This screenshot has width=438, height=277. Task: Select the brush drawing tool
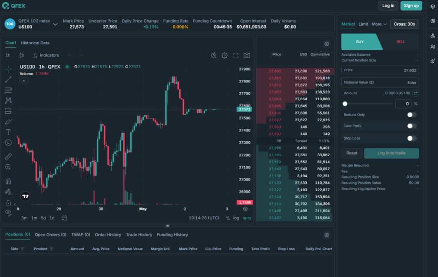tap(9, 122)
